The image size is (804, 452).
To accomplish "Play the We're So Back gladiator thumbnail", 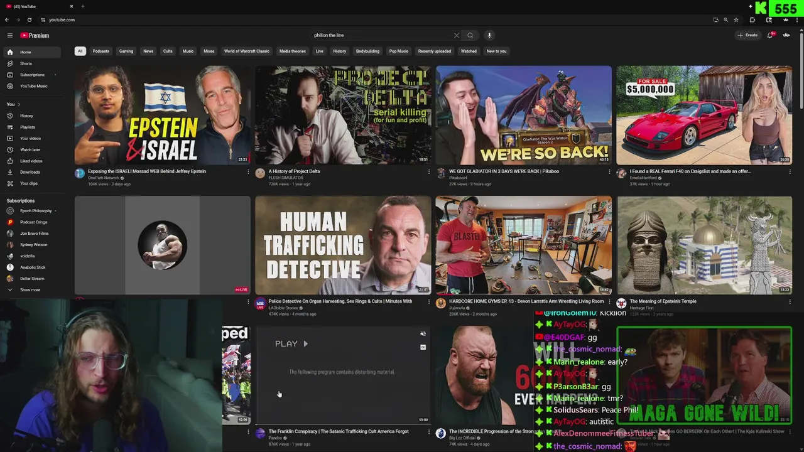I will click(523, 115).
